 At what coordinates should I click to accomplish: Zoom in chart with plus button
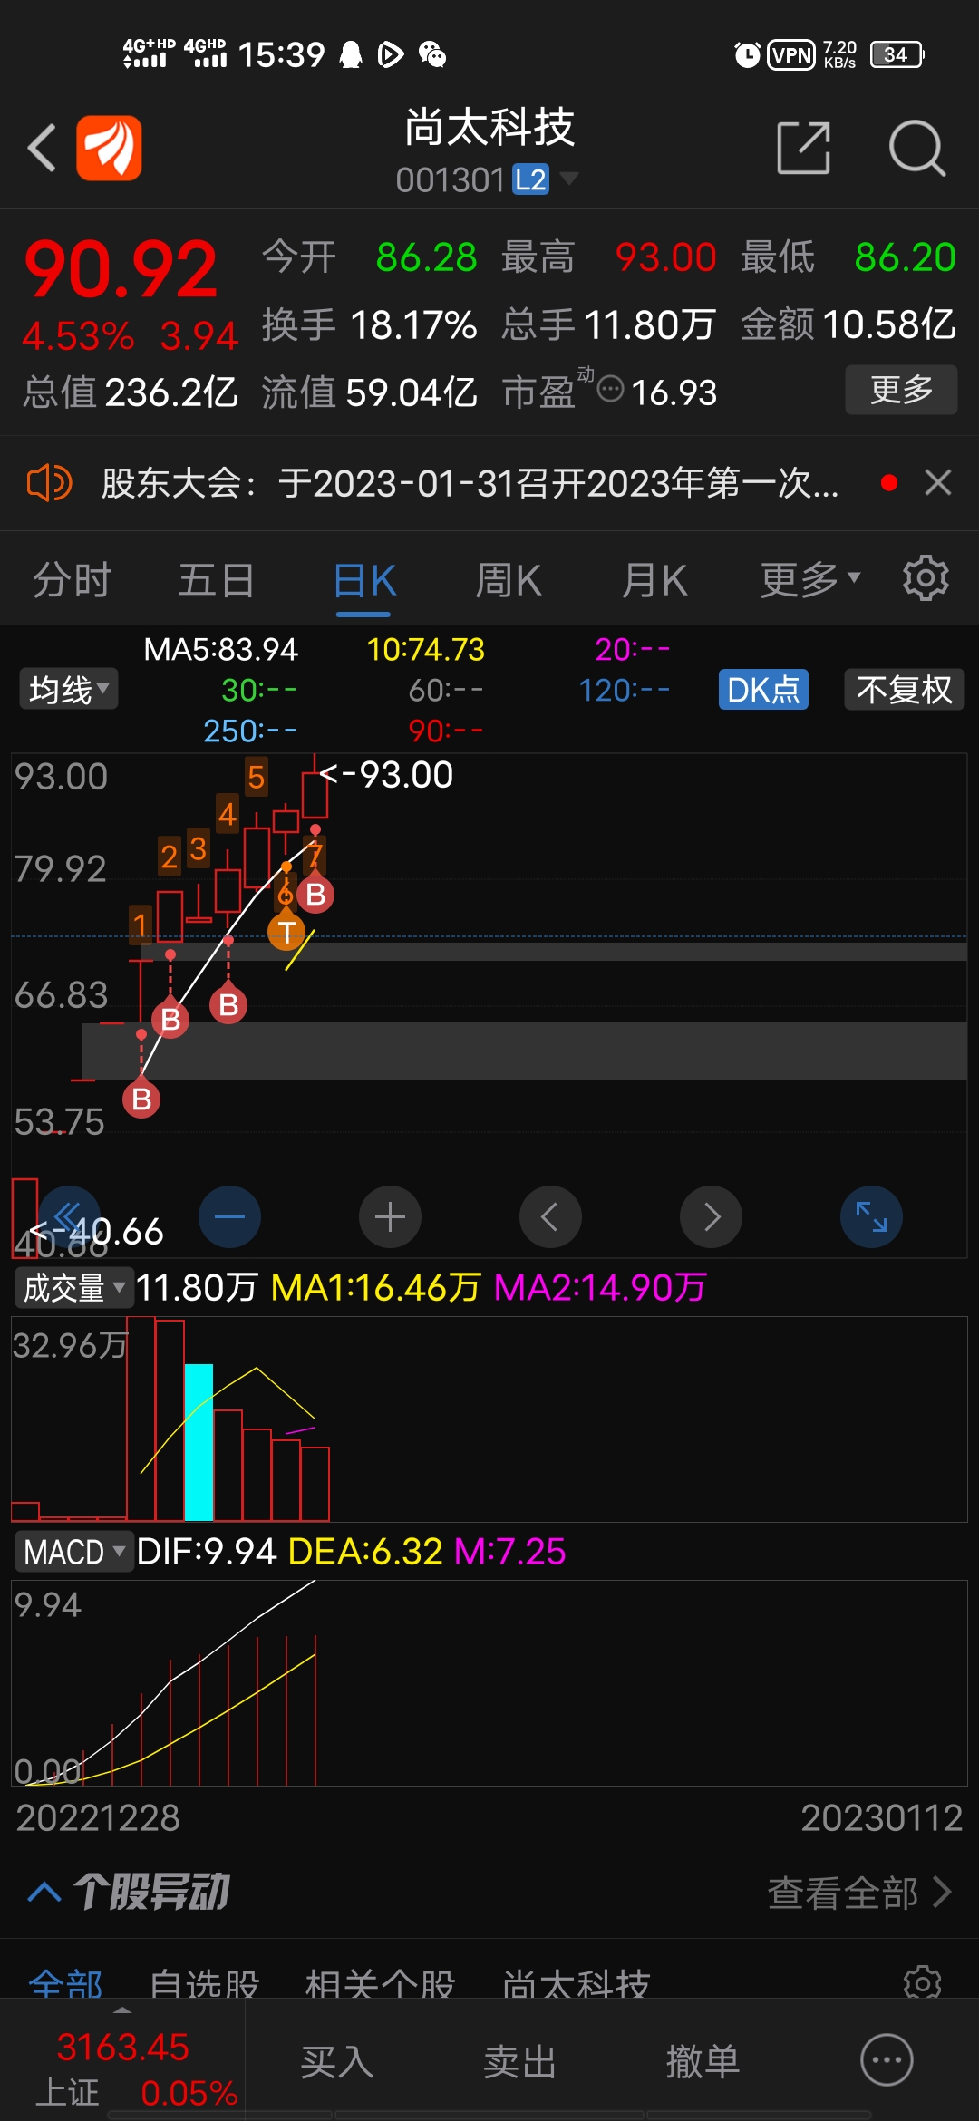point(390,1216)
